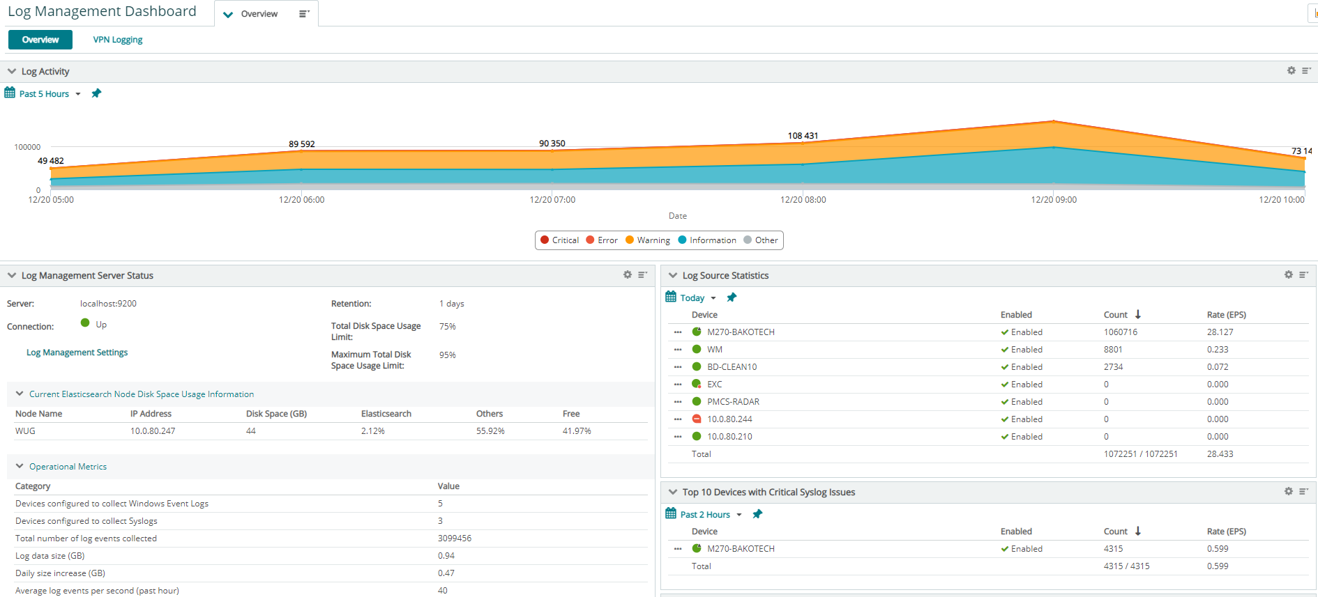This screenshot has height=597, width=1318.
Task: Open the Log Management Settings link
Action: pyautogui.click(x=77, y=352)
